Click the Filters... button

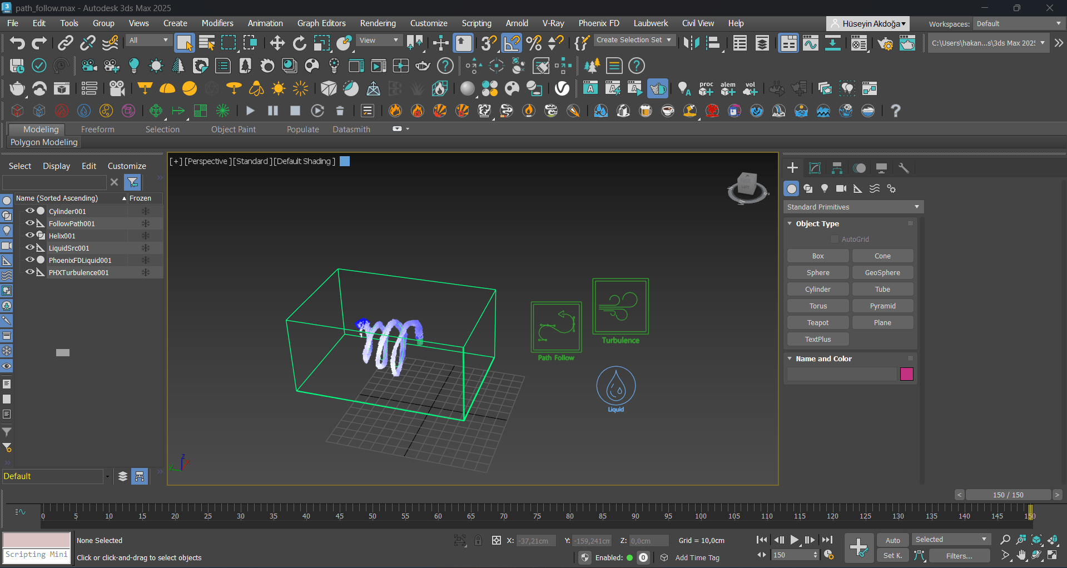pos(959,555)
